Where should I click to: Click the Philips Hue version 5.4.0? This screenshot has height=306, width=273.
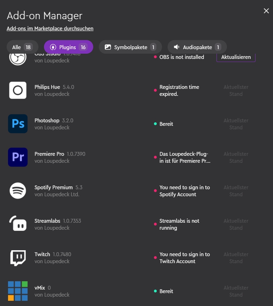(x=68, y=87)
